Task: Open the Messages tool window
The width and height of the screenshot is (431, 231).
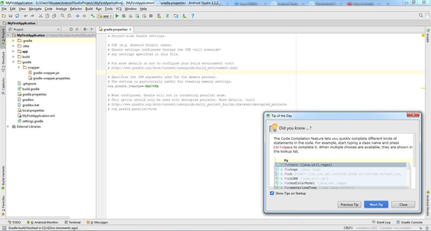Action: (x=97, y=222)
